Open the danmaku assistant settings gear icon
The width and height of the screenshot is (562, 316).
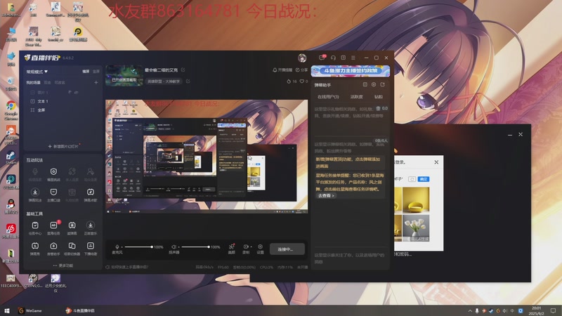(x=374, y=84)
